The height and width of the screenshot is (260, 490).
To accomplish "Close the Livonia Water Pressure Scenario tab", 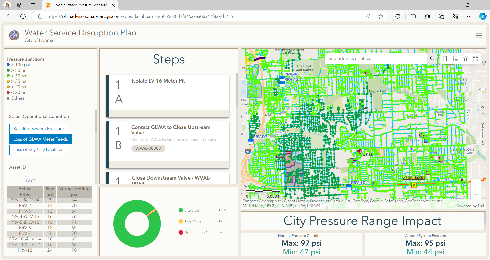I will 114,5.
